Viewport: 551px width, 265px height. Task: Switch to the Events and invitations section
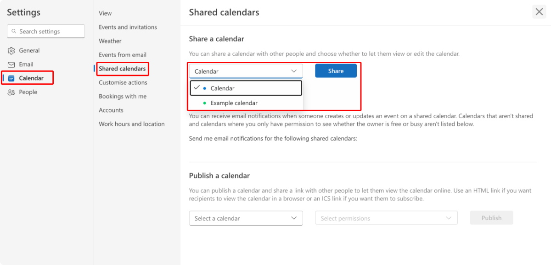pos(128,27)
